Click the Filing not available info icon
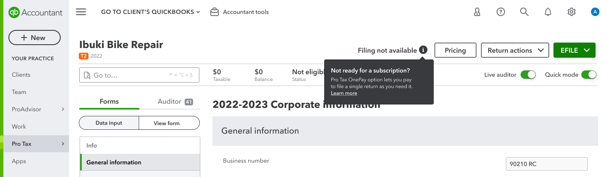Image resolution: width=607 pixels, height=177 pixels. [424, 50]
